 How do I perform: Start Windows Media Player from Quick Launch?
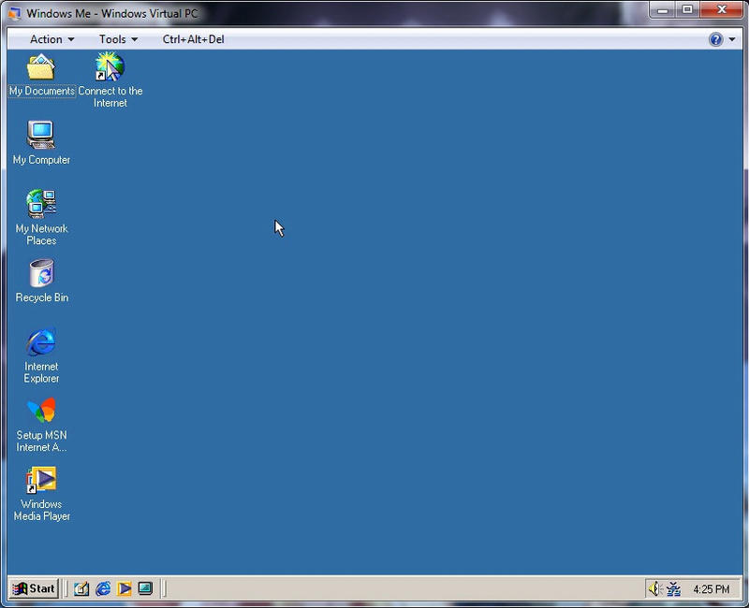(x=124, y=589)
